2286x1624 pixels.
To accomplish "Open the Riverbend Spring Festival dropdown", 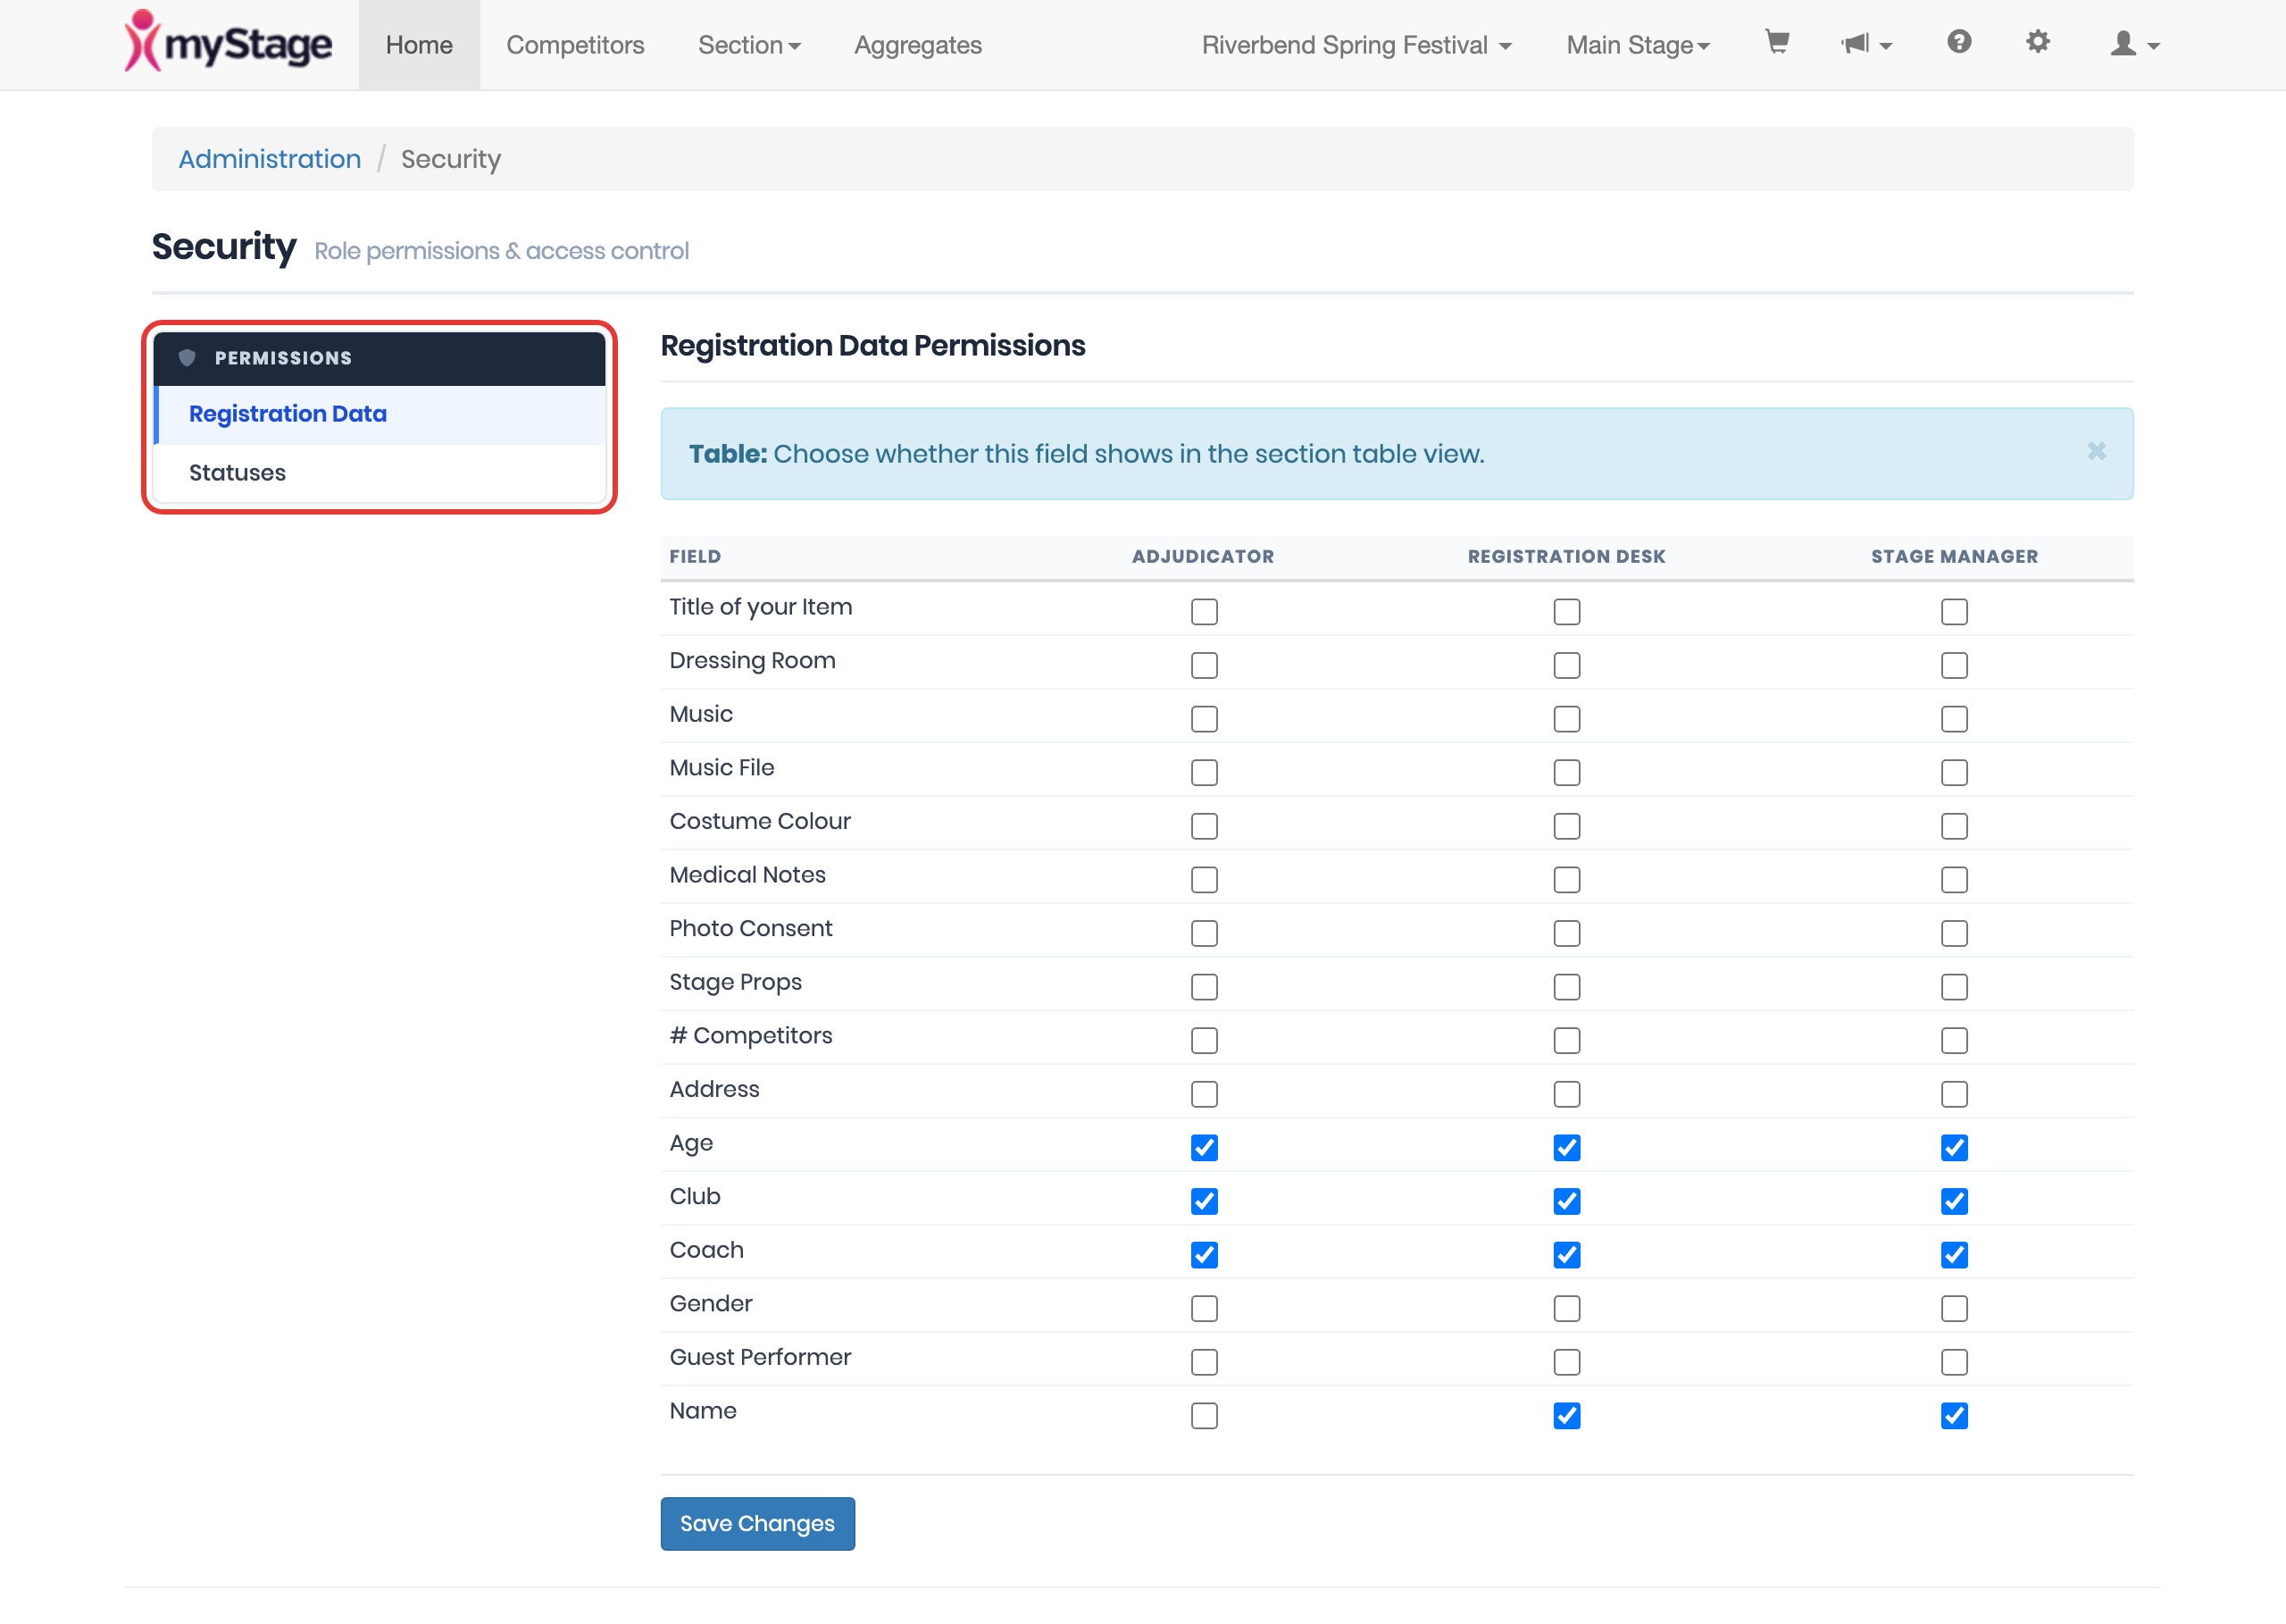I will (x=1356, y=45).
